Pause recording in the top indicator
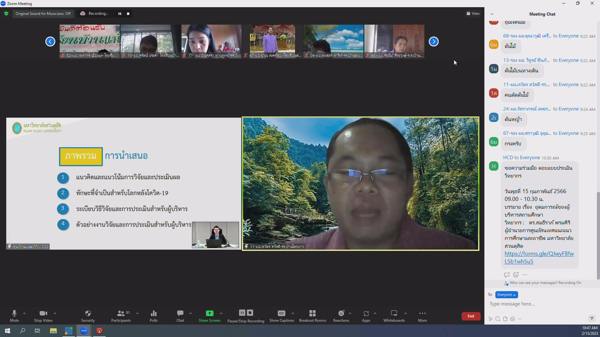Screen dimensions: 600x337 tap(120, 14)
